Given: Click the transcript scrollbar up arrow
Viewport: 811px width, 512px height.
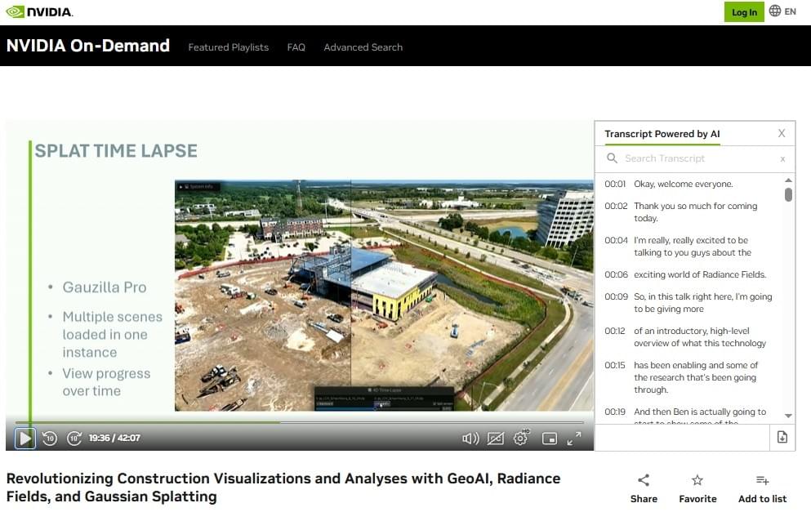Looking at the screenshot, I should 788,180.
